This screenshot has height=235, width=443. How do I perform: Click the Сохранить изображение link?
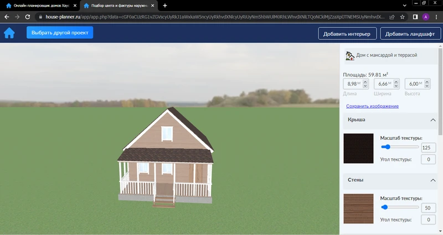point(372,106)
